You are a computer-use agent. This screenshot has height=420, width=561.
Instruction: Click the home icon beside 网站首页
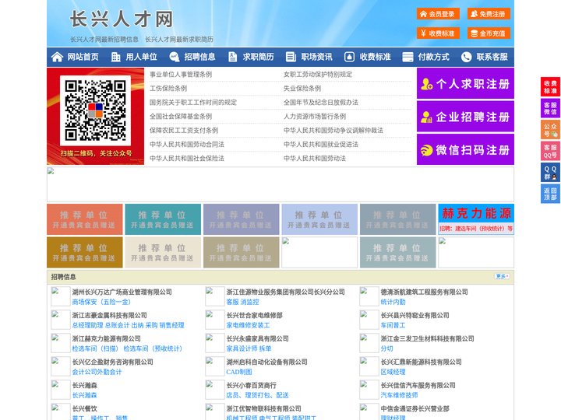pyautogui.click(x=57, y=57)
